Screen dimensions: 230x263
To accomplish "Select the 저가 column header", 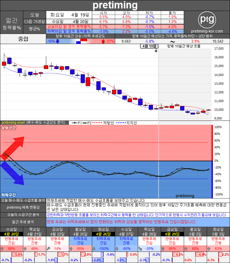I will [x=149, y=13].
